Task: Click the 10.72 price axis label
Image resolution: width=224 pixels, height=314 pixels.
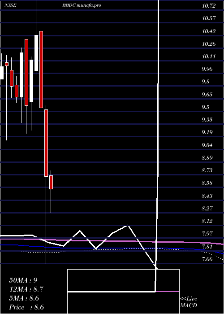Action: point(209,5)
